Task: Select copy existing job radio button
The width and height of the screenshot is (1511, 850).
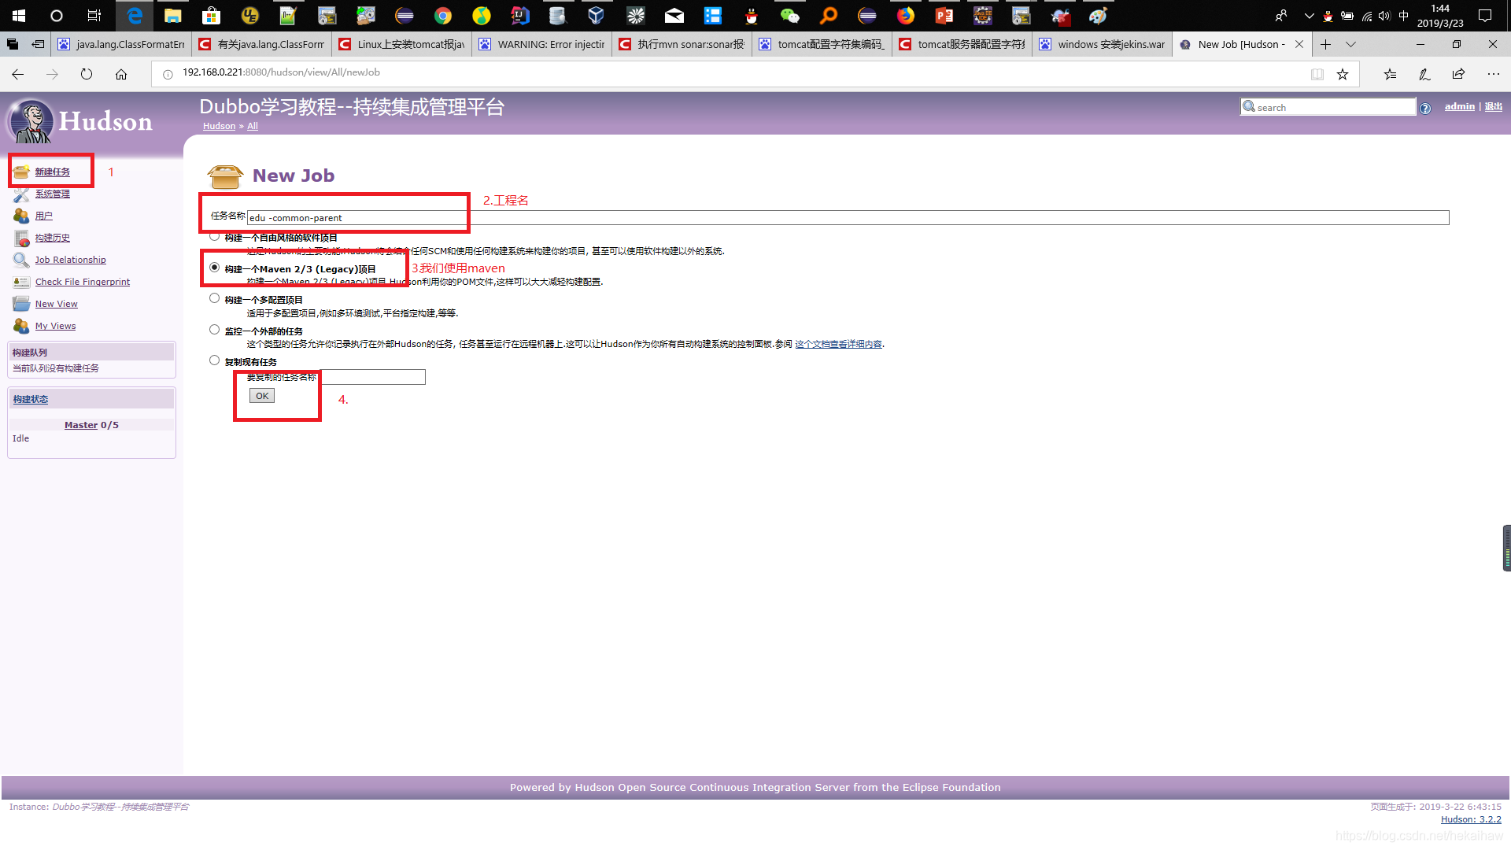Action: pos(214,360)
